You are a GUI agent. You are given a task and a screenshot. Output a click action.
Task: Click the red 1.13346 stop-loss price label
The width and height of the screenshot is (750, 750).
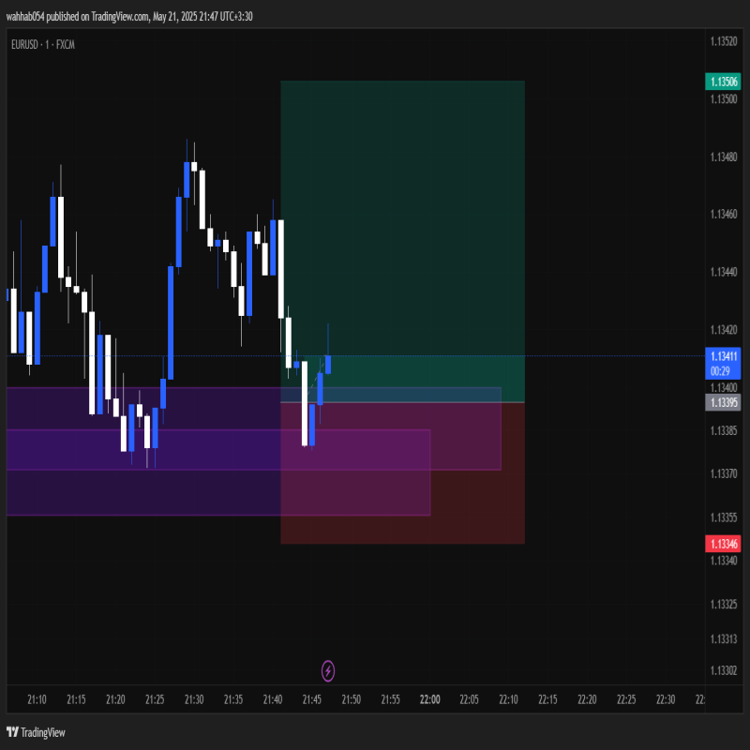[x=723, y=544]
